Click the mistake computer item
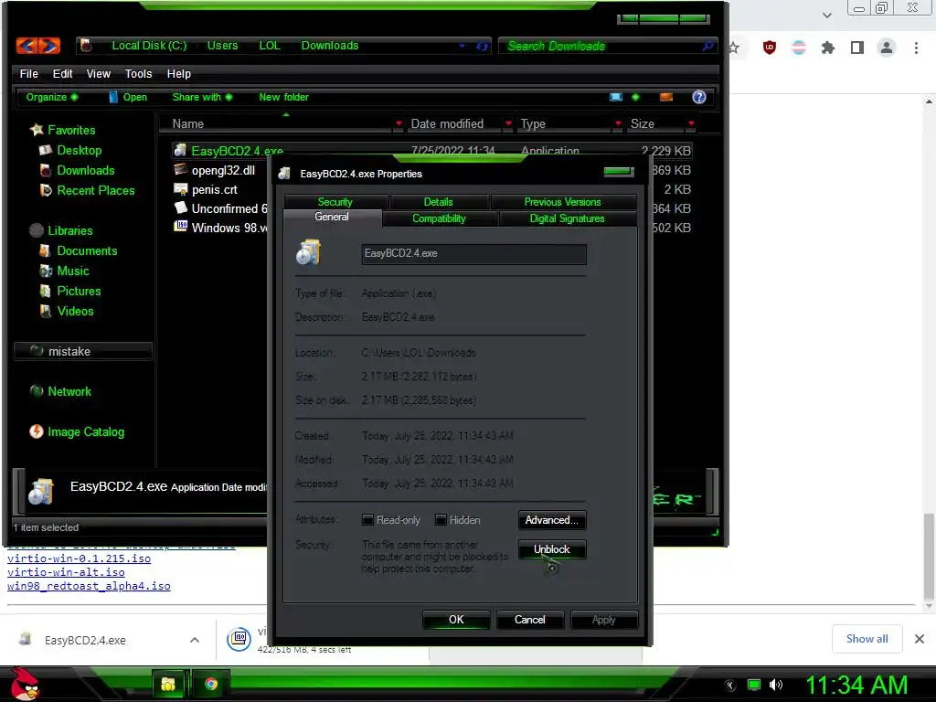 click(83, 351)
